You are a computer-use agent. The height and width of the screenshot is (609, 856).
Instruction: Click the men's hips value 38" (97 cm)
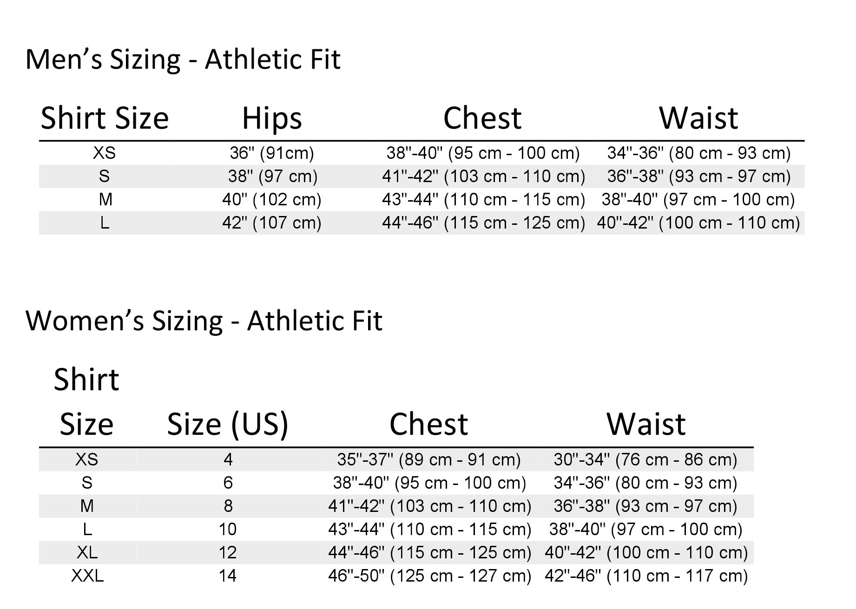[x=272, y=176]
